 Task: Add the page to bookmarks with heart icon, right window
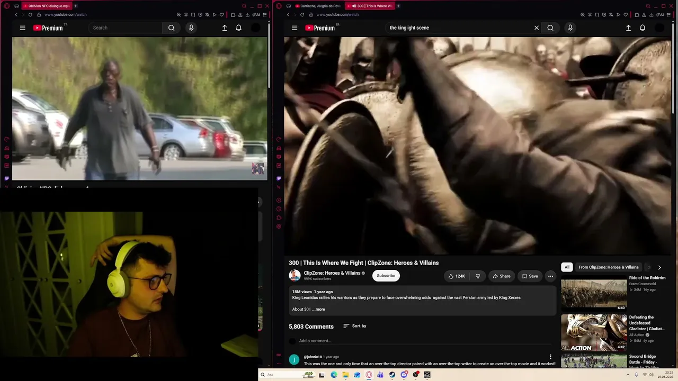[x=626, y=15]
